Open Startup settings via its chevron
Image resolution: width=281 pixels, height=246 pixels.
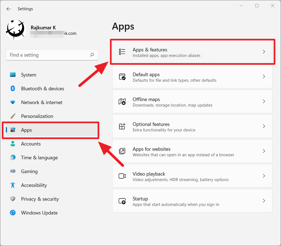click(264, 201)
